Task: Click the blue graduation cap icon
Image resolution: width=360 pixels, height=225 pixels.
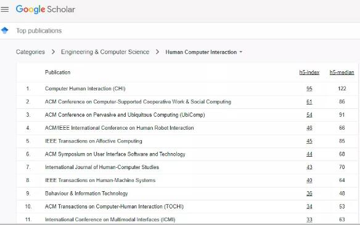Action: [x=4, y=30]
